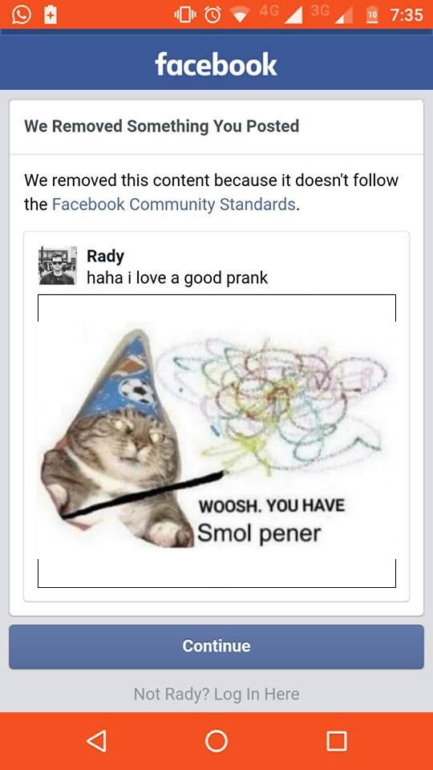Tap the 3G signal strength indicator
433x770 pixels.
click(332, 14)
